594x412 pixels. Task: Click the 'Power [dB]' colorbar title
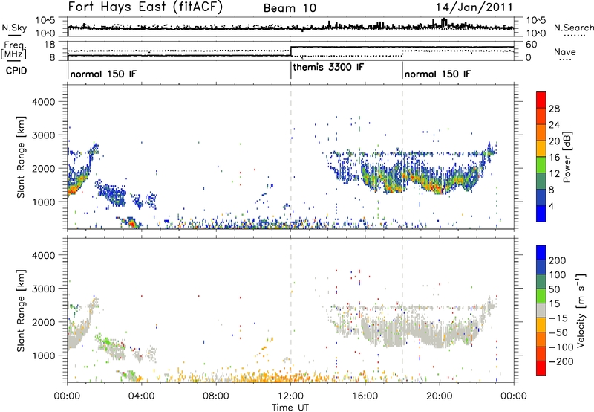click(567, 157)
